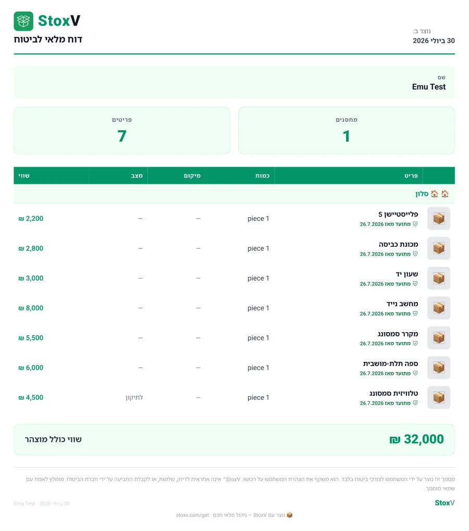
Task: Click the מחסנים summary card showing 1
Action: point(347,131)
